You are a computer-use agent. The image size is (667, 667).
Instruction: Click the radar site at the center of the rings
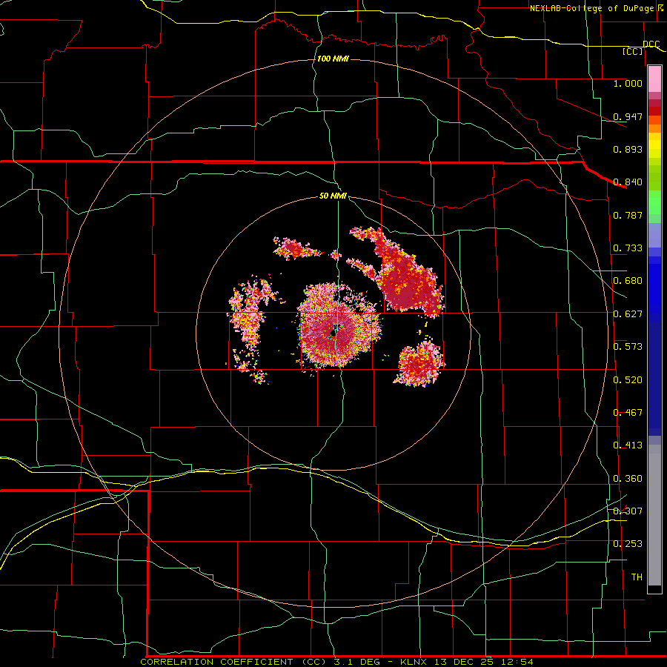click(x=333, y=333)
